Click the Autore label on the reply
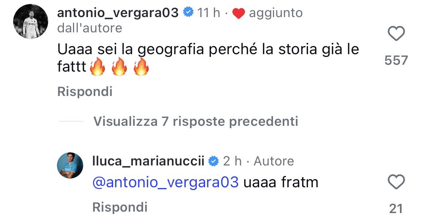The height and width of the screenshot is (224, 427). click(274, 161)
